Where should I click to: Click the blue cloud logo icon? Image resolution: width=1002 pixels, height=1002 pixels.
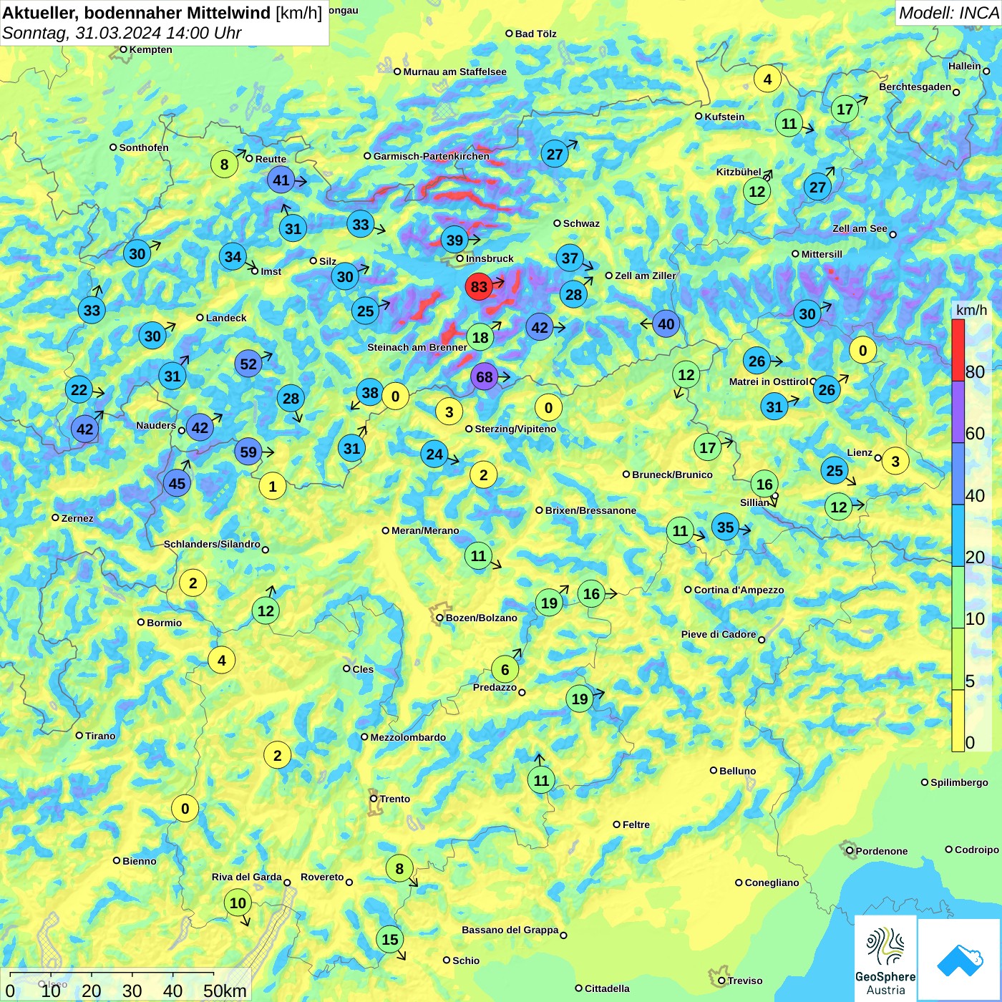tap(959, 960)
